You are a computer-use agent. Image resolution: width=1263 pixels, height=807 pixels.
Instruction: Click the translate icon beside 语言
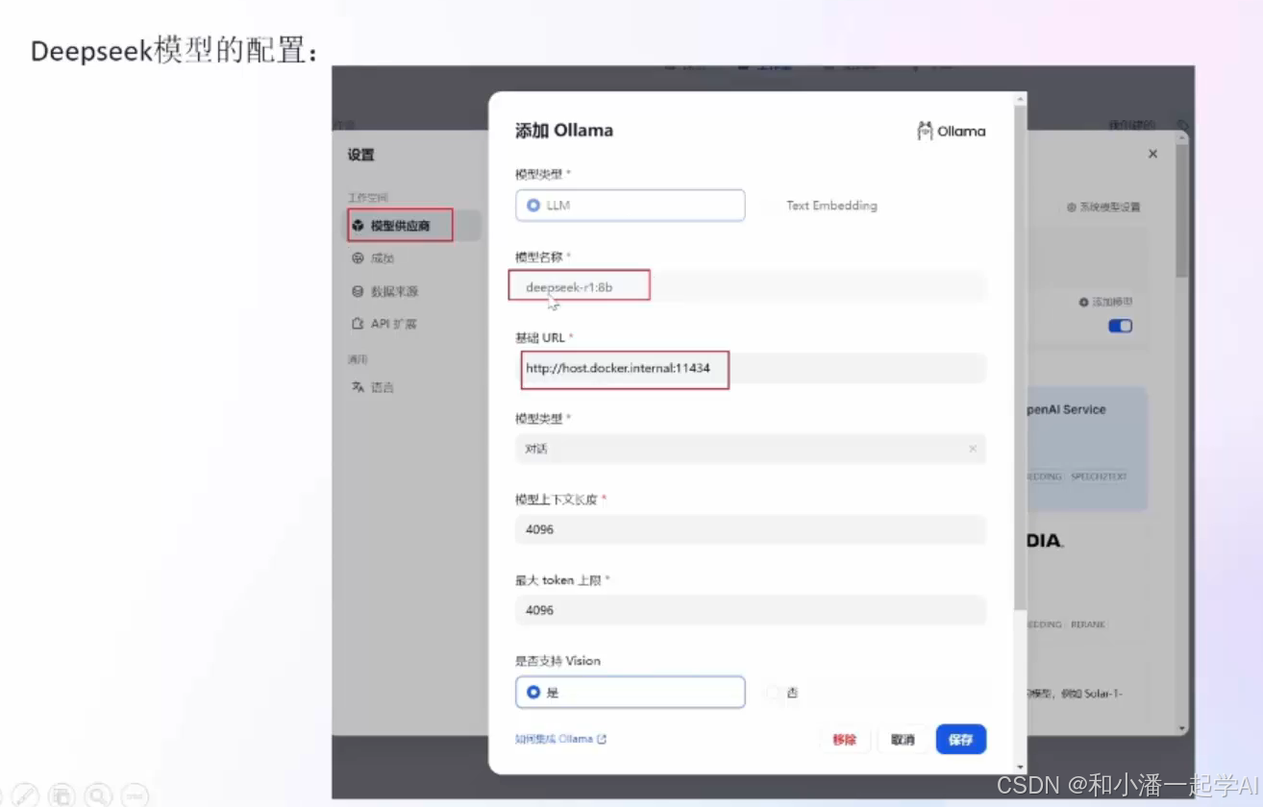pyautogui.click(x=358, y=387)
